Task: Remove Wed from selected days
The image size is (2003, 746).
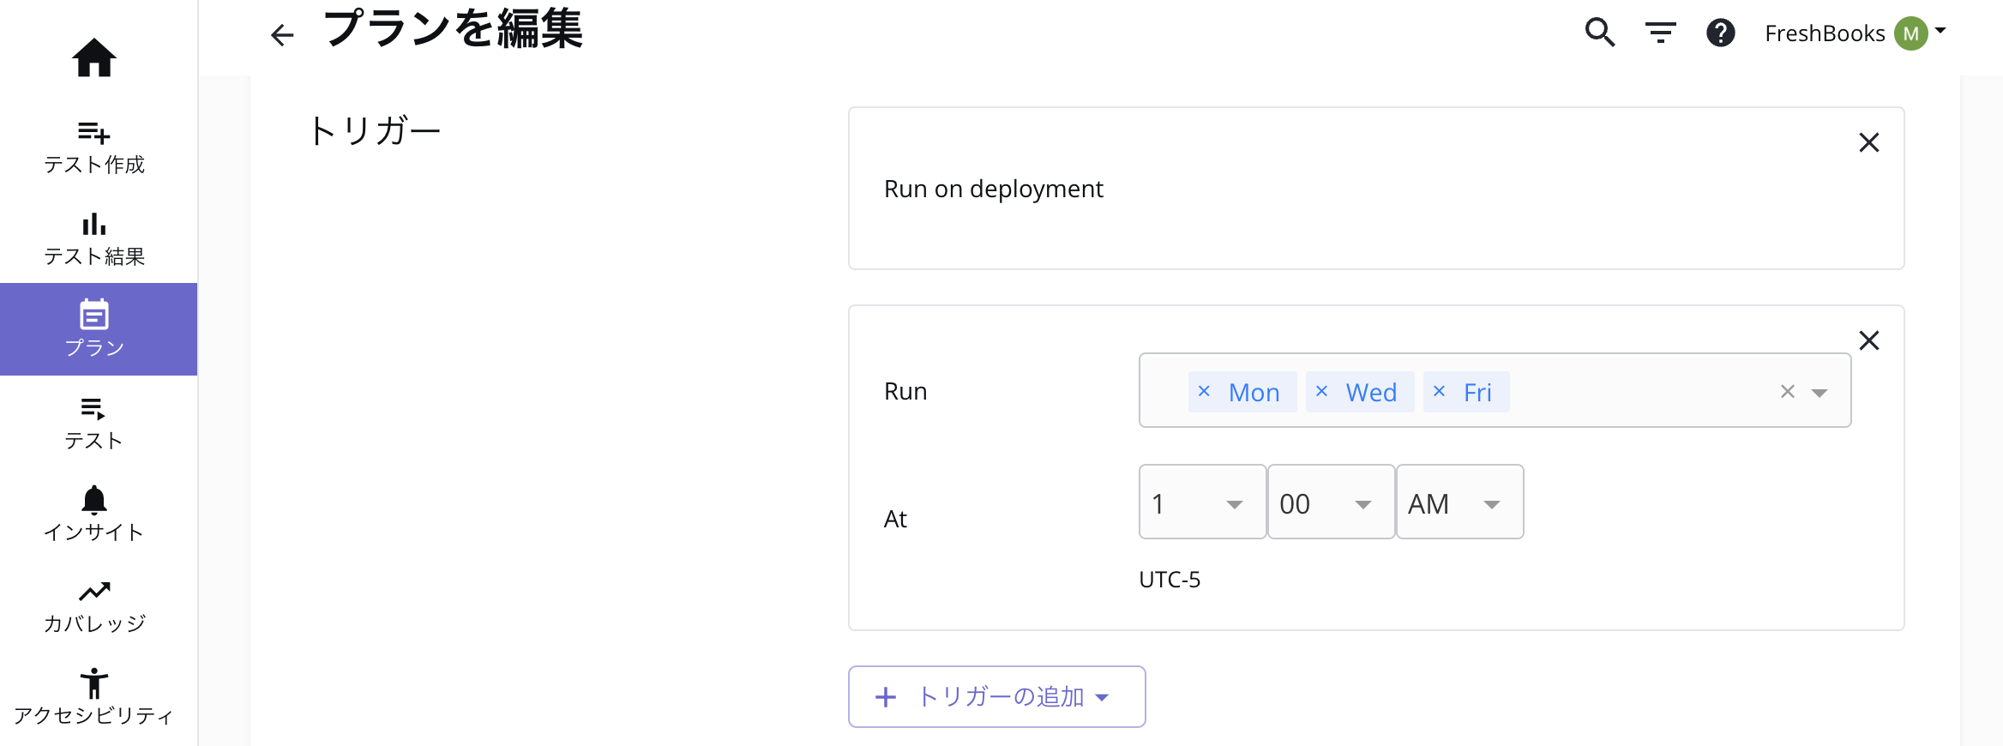Action: (1321, 391)
